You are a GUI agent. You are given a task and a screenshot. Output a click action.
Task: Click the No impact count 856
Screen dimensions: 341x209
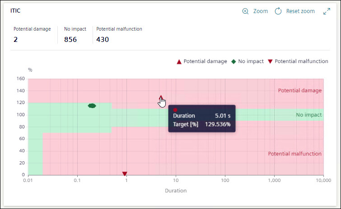(x=70, y=40)
